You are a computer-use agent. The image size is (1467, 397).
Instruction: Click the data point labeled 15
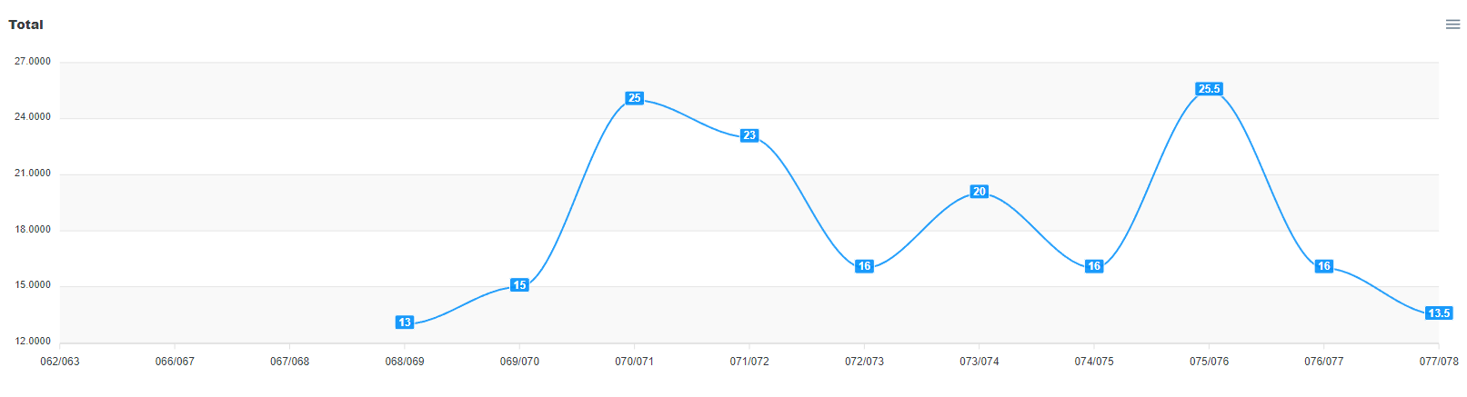[x=519, y=285]
